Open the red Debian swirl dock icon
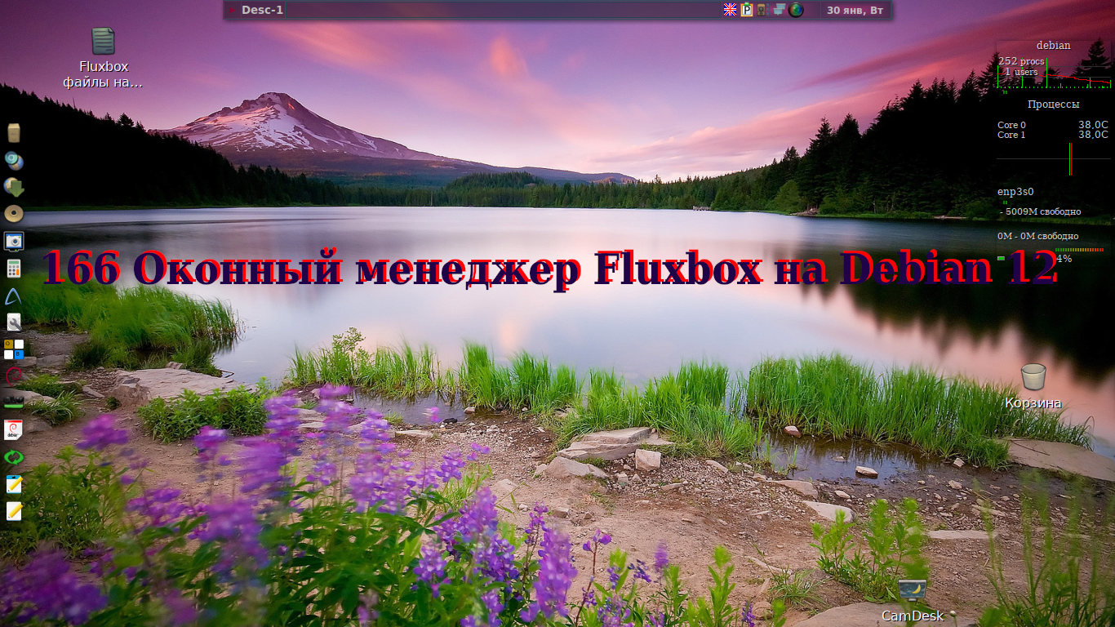Screen dimensions: 1115x627 coord(14,376)
